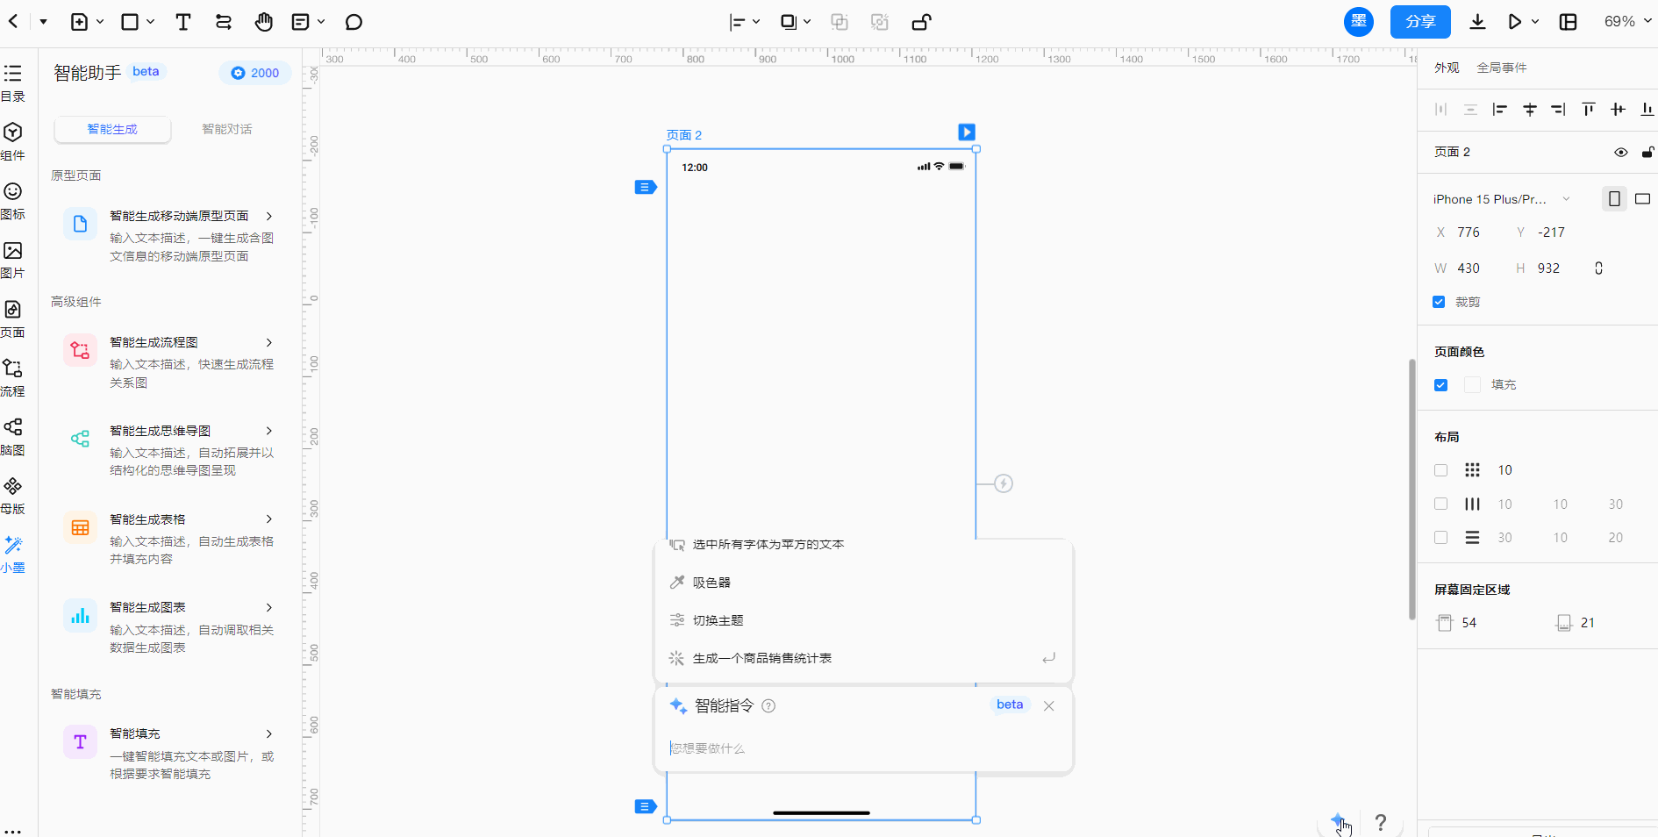The width and height of the screenshot is (1658, 837).
Task: Enable the grid layout checkbox
Action: [x=1440, y=470]
